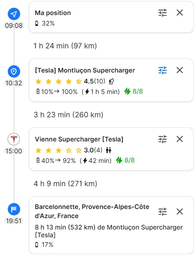
Task: Open settings sliders for Vienne Supercharger
Action: click(x=163, y=139)
